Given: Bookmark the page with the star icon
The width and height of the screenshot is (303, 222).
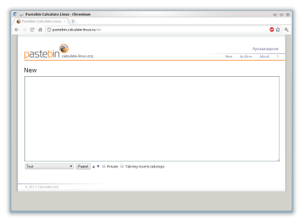Looking at the screenshot, I should click(x=278, y=30).
